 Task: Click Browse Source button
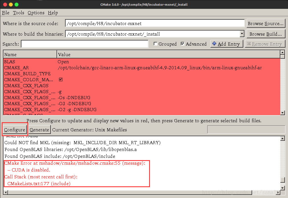point(265,23)
